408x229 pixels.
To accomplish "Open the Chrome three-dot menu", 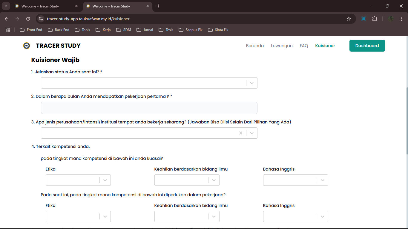I will pos(401,19).
